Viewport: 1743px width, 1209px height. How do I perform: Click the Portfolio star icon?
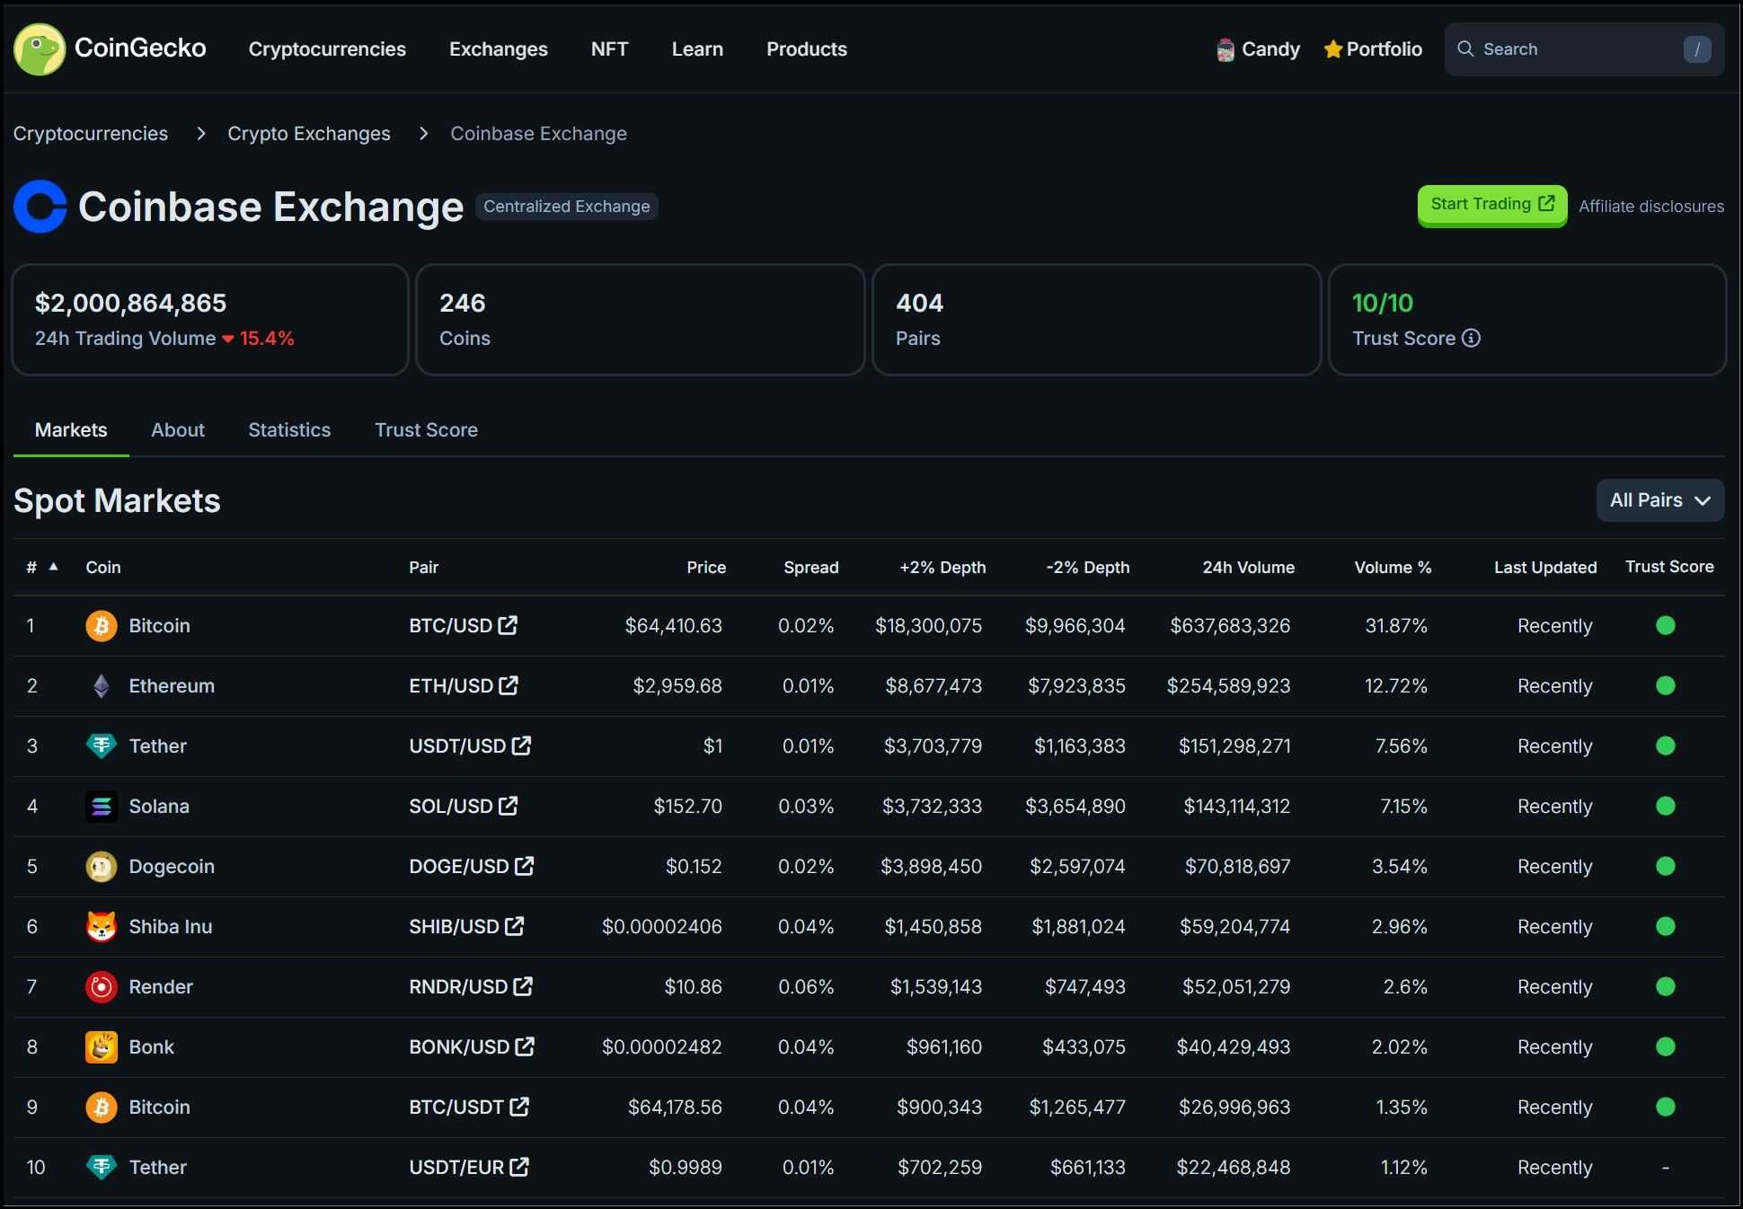coord(1333,49)
